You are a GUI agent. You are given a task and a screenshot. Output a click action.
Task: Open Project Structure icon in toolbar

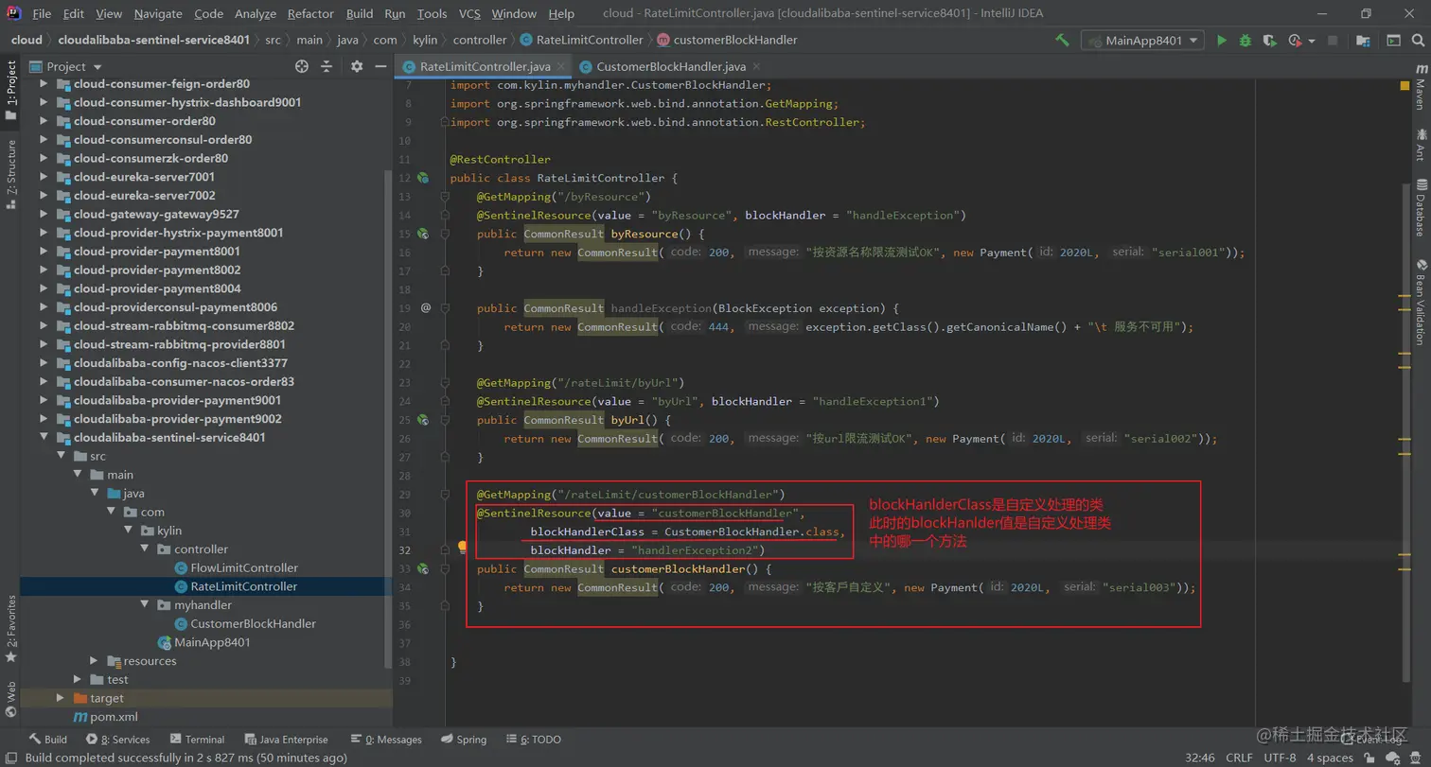pyautogui.click(x=1362, y=41)
